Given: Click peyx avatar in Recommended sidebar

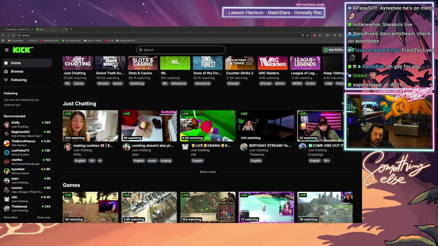Looking at the screenshot, I should pos(7,180).
